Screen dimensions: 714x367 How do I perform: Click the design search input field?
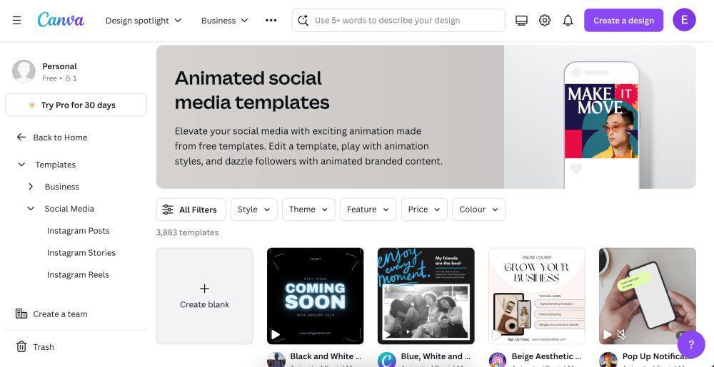coord(398,21)
